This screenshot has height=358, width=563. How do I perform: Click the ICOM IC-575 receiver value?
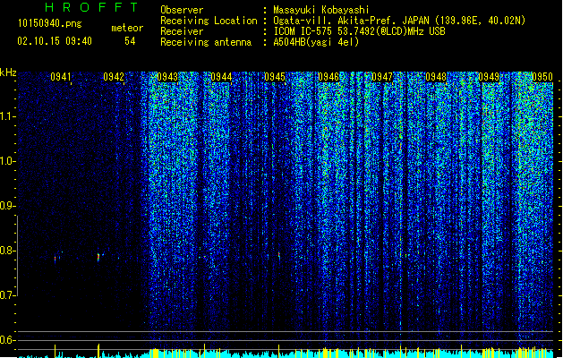(x=360, y=31)
